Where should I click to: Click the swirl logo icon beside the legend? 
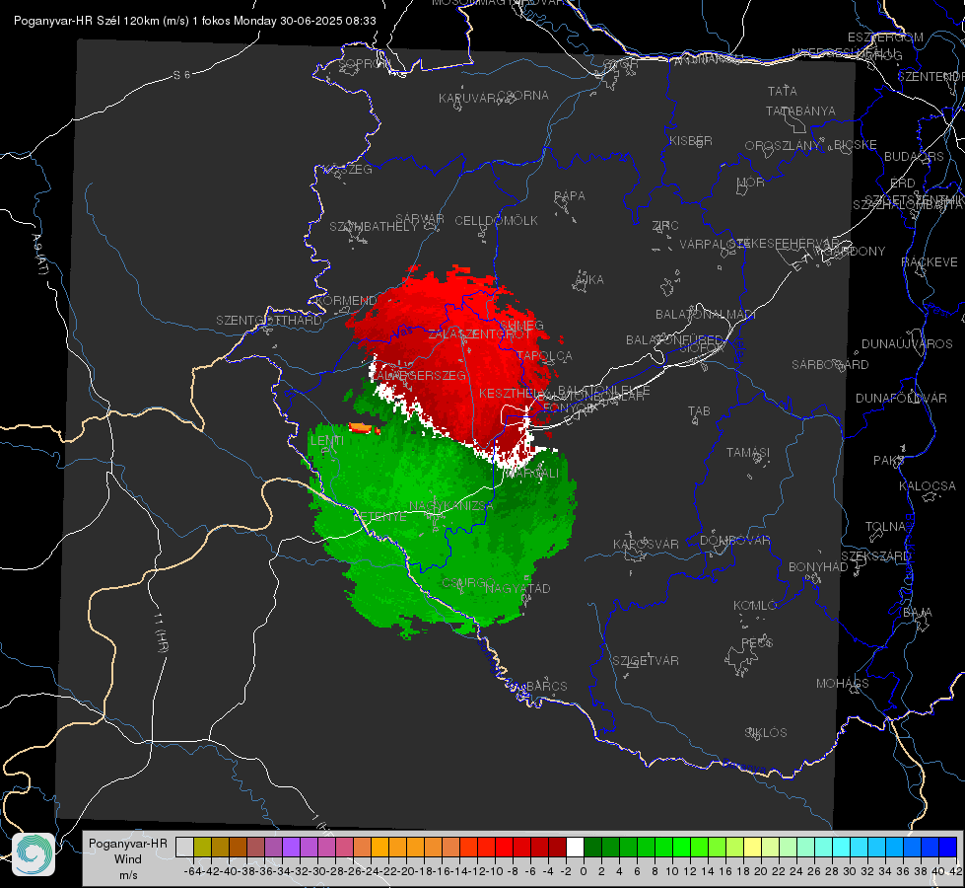34,854
